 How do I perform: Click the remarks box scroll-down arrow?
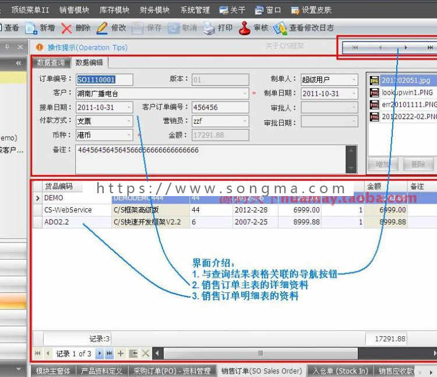(351, 168)
